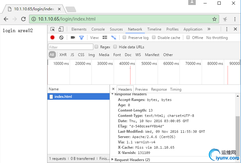241x163 pixels.
Task: Click the scroll up arrow in headers pane
Action: tap(238, 96)
